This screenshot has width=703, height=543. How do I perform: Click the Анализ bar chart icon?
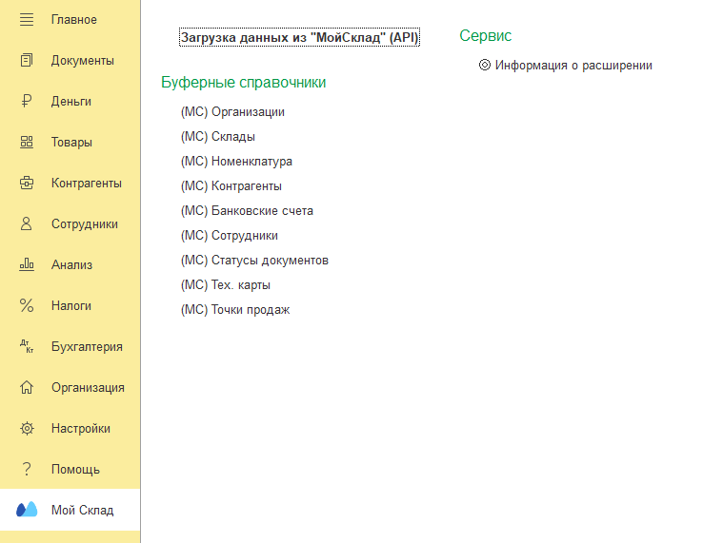point(27,264)
